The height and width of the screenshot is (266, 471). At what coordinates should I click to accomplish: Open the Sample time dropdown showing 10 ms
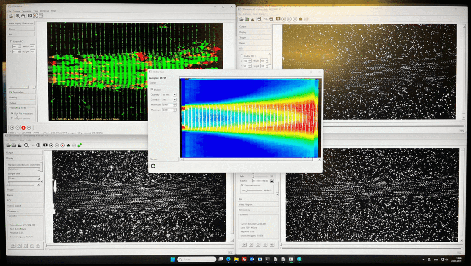[x=23, y=178]
